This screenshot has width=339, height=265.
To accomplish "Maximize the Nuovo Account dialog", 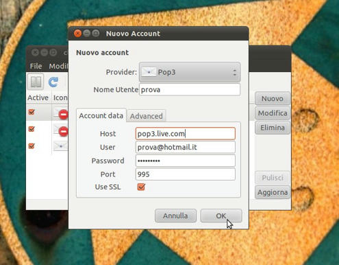I will [96, 34].
